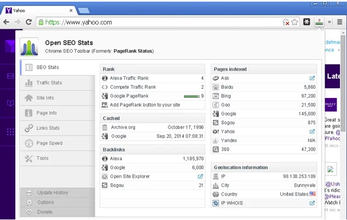Open the IP WHOIS external link
The image size is (347, 220).
tap(312, 203)
